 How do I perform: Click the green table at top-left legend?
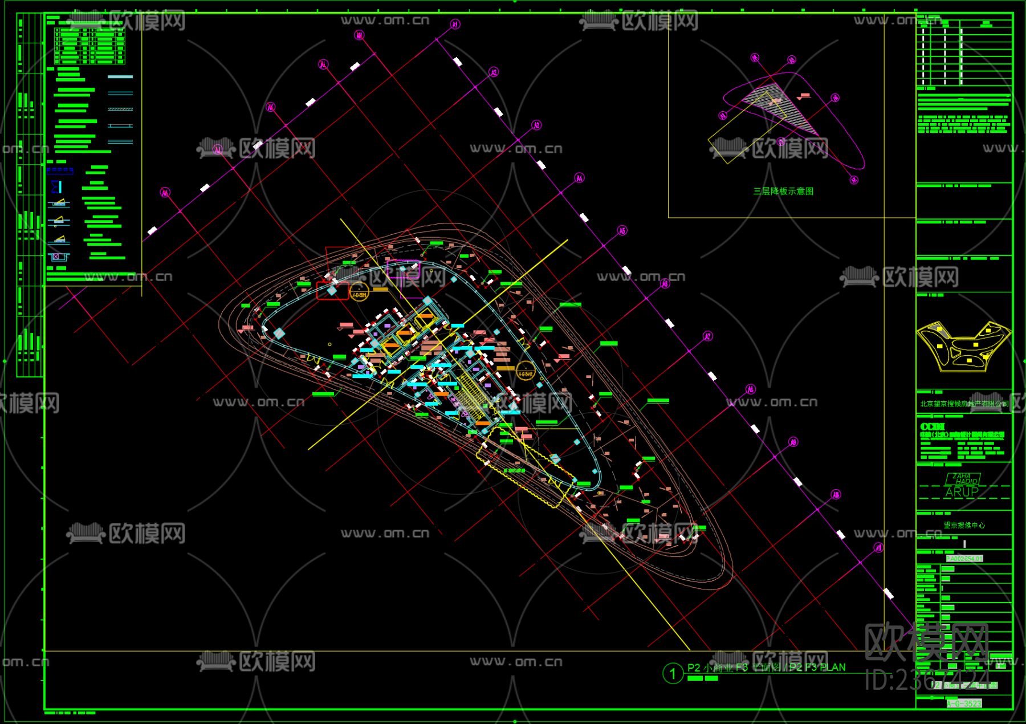89,45
